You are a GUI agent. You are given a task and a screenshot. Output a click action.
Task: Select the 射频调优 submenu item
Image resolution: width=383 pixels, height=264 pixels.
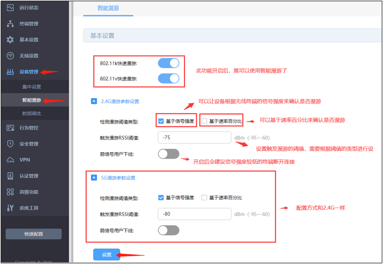pyautogui.click(x=32, y=113)
